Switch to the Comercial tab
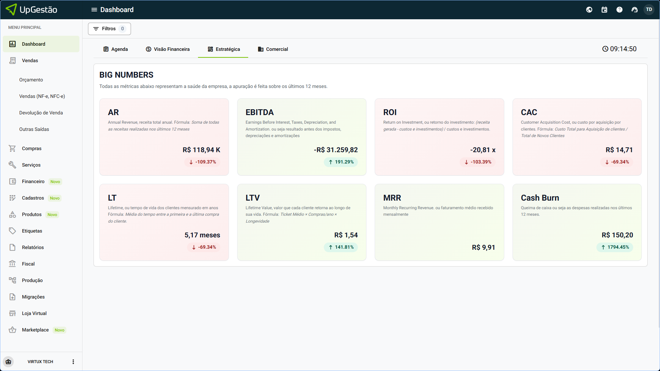This screenshot has height=371, width=660. pos(273,49)
